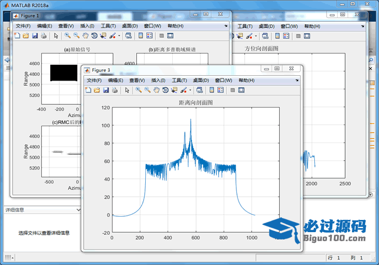Activate Zoom In tool in Figure 1
The height and width of the screenshot is (265, 379).
coord(68,36)
